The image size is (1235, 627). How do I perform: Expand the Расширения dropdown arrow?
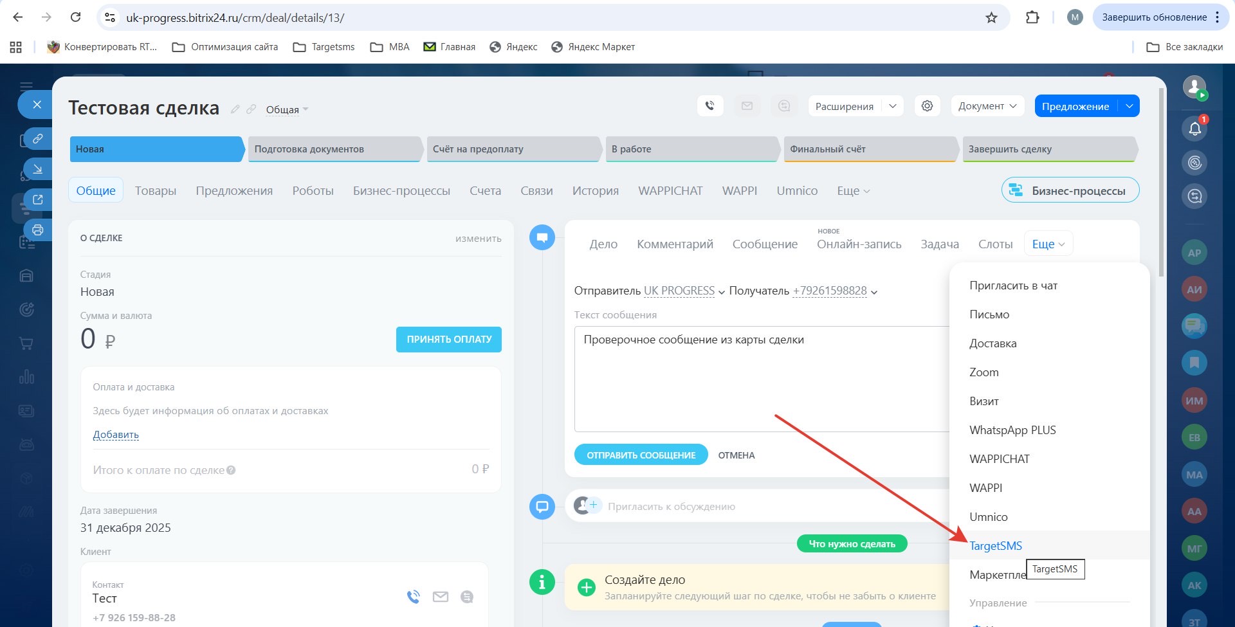(x=893, y=106)
